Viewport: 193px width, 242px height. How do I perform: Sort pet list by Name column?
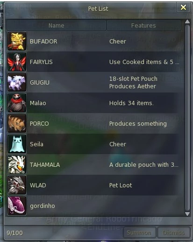coord(57,25)
